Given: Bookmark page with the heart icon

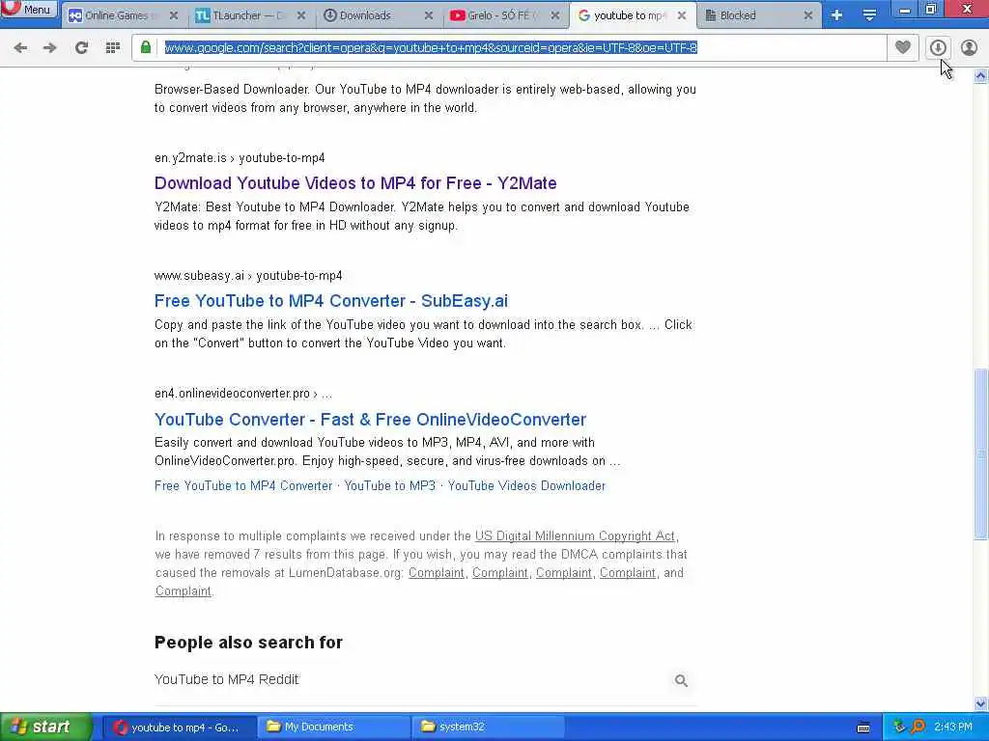Looking at the screenshot, I should pos(903,47).
